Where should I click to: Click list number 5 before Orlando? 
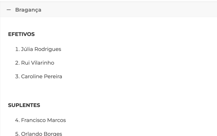pyautogui.click(x=17, y=133)
